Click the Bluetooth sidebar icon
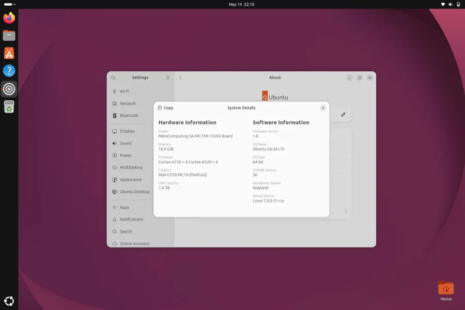Image resolution: width=465 pixels, height=310 pixels. point(115,115)
